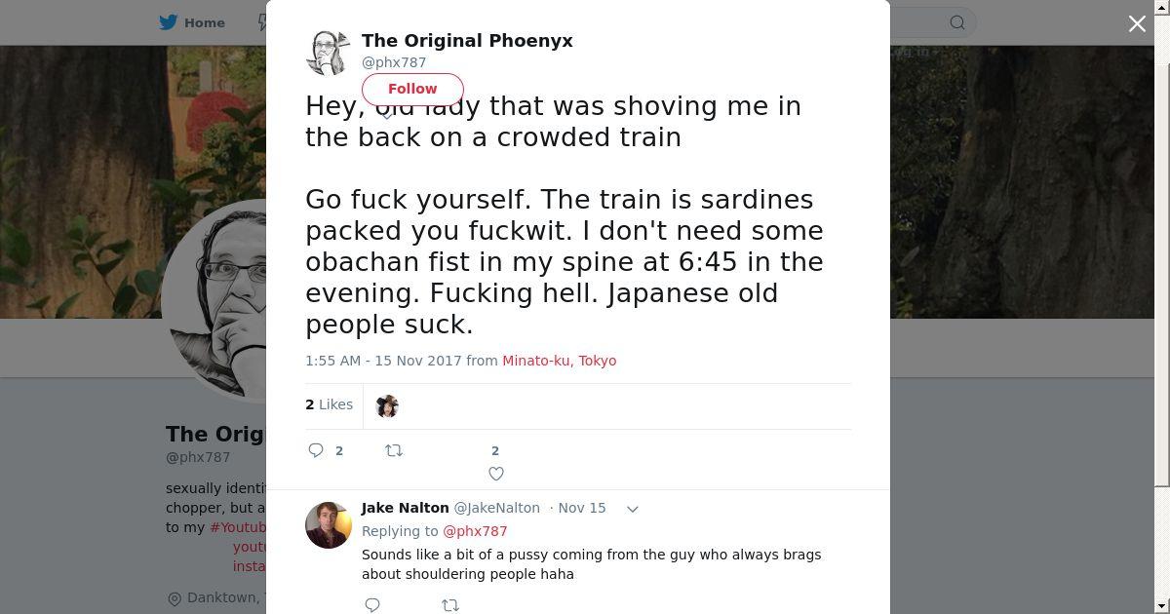Retweet Jake Nalton's reply
This screenshot has width=1170, height=614.
point(450,605)
